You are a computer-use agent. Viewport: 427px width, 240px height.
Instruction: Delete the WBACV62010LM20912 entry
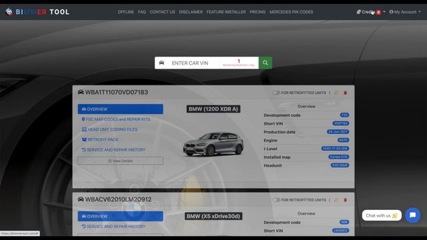tap(346, 200)
